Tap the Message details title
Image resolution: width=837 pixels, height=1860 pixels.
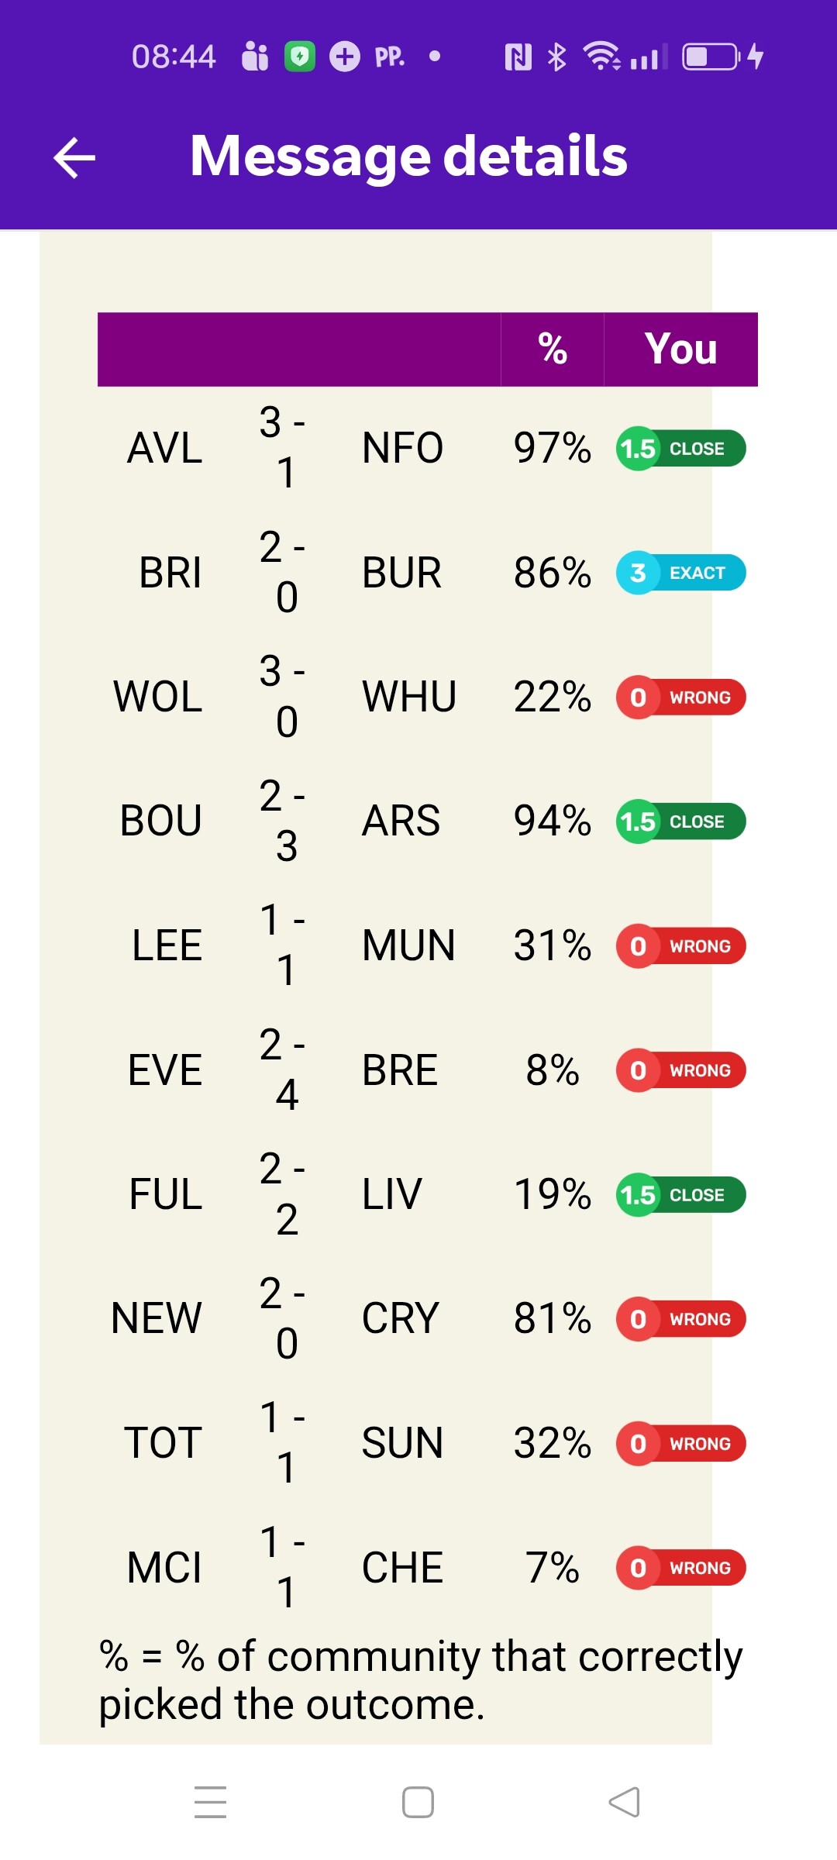[x=408, y=157]
